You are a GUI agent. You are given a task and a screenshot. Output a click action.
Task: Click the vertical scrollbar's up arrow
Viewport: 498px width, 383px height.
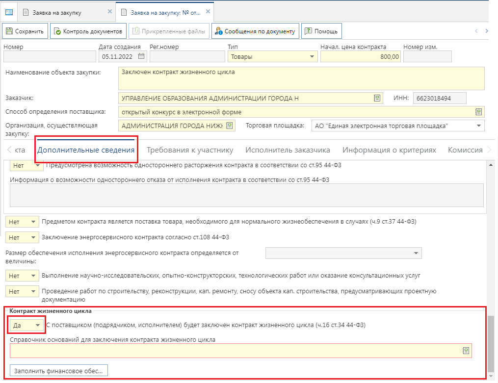(x=491, y=165)
